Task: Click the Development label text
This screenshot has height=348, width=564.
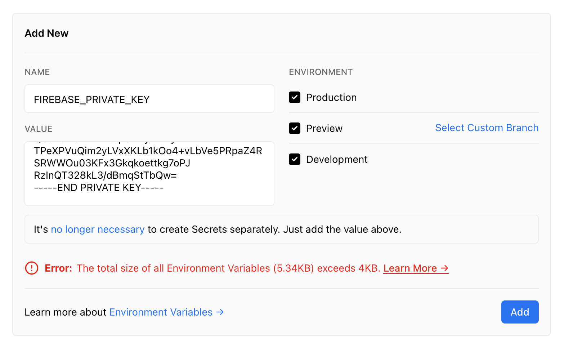Action: pos(337,160)
